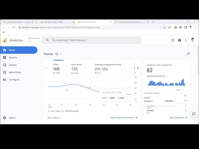Click the green check status icon
199x149 pixels.
click(x=56, y=54)
